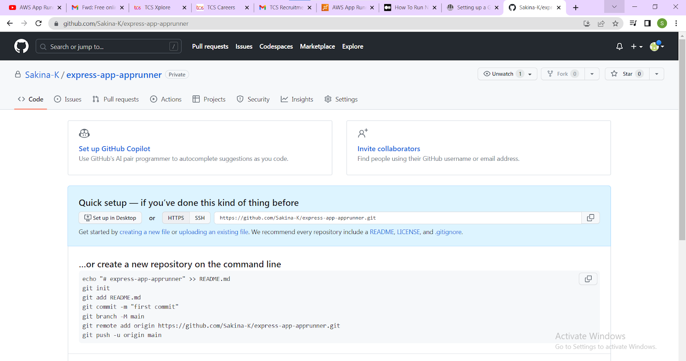The width and height of the screenshot is (686, 361).
Task: Bookmark this page with star icon
Action: click(615, 24)
